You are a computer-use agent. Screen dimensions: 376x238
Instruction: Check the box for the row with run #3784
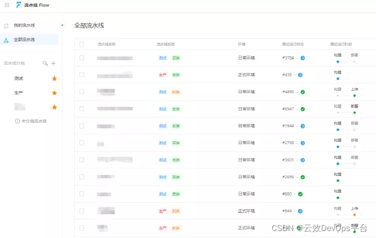[x=82, y=58]
